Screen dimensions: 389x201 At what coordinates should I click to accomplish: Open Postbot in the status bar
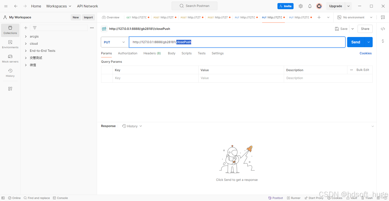tap(276, 198)
